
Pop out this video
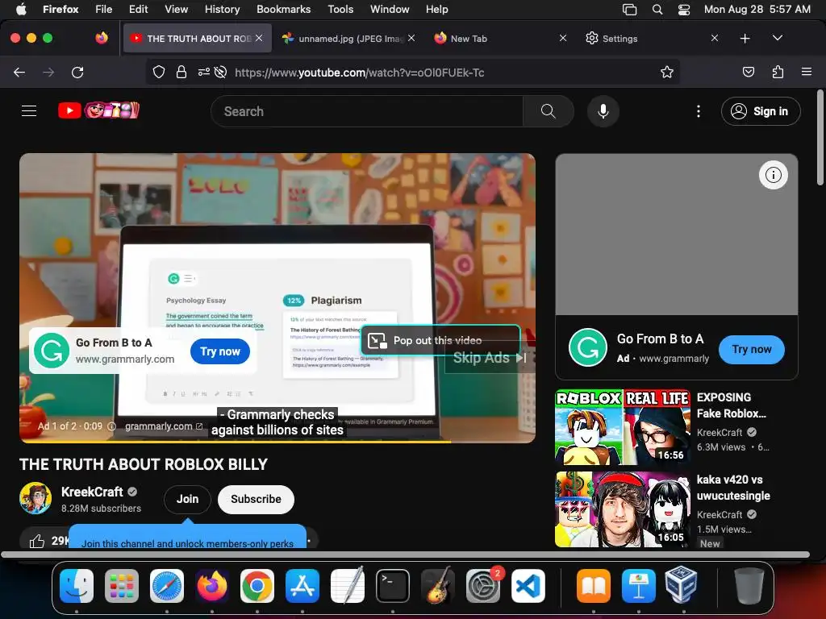click(x=440, y=341)
